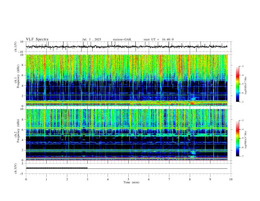
Task: Click the 'VLF Spectra' title text
Action: 37,39
